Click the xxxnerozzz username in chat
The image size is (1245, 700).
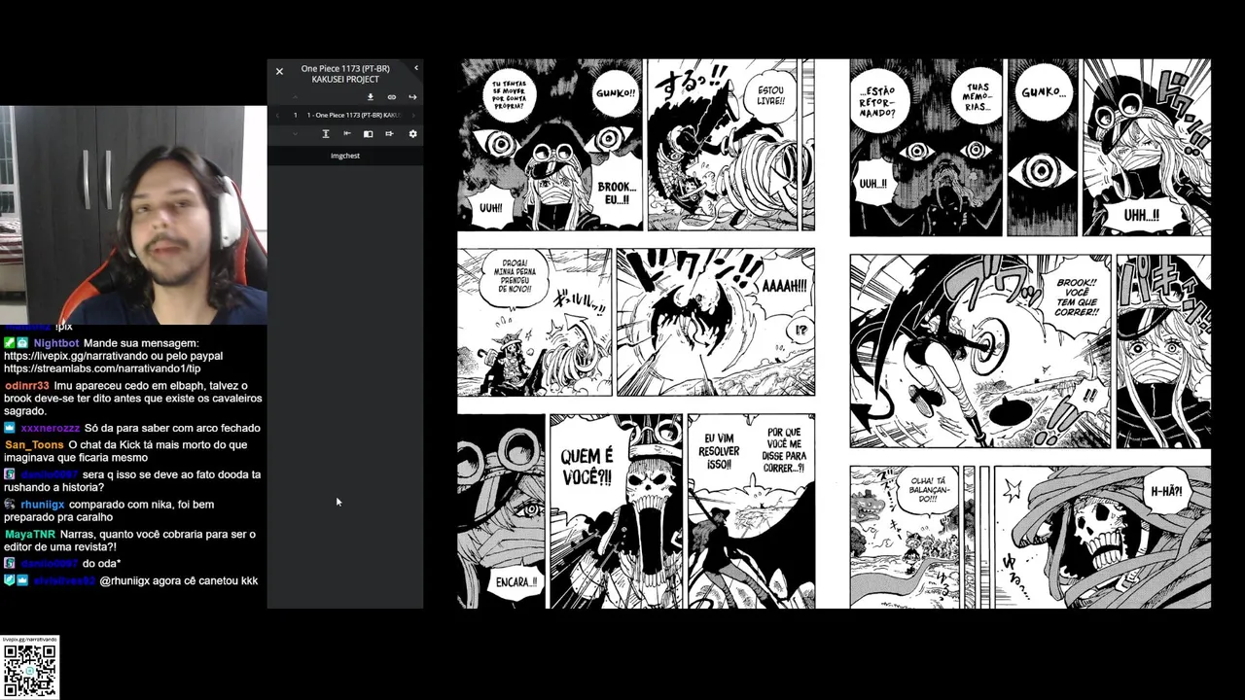point(51,428)
